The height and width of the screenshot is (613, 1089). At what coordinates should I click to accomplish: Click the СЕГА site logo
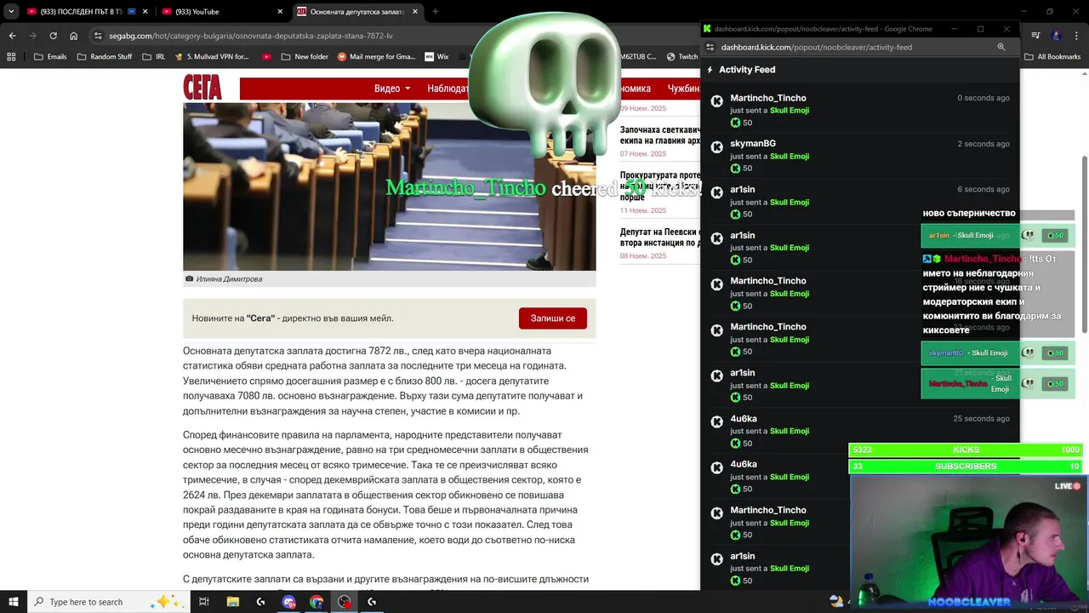202,88
